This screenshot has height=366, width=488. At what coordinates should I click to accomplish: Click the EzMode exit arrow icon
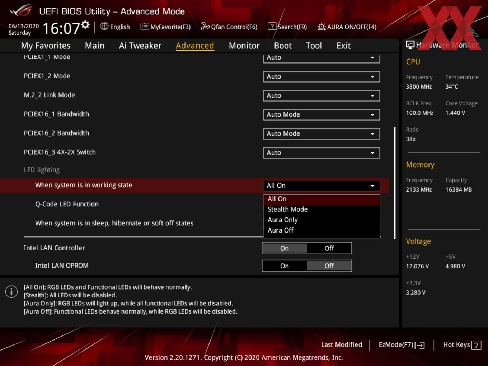point(420,345)
